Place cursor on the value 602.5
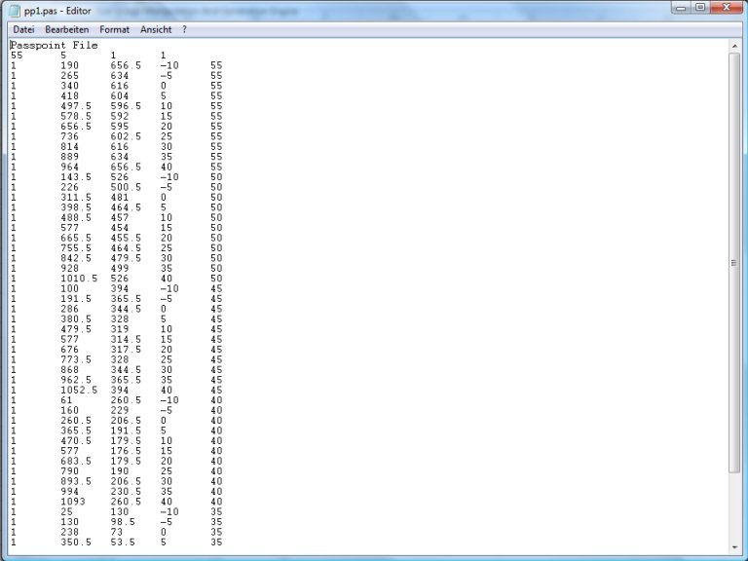 126,136
